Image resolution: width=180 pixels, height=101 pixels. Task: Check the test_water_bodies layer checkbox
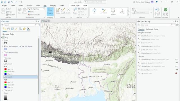(5, 52)
